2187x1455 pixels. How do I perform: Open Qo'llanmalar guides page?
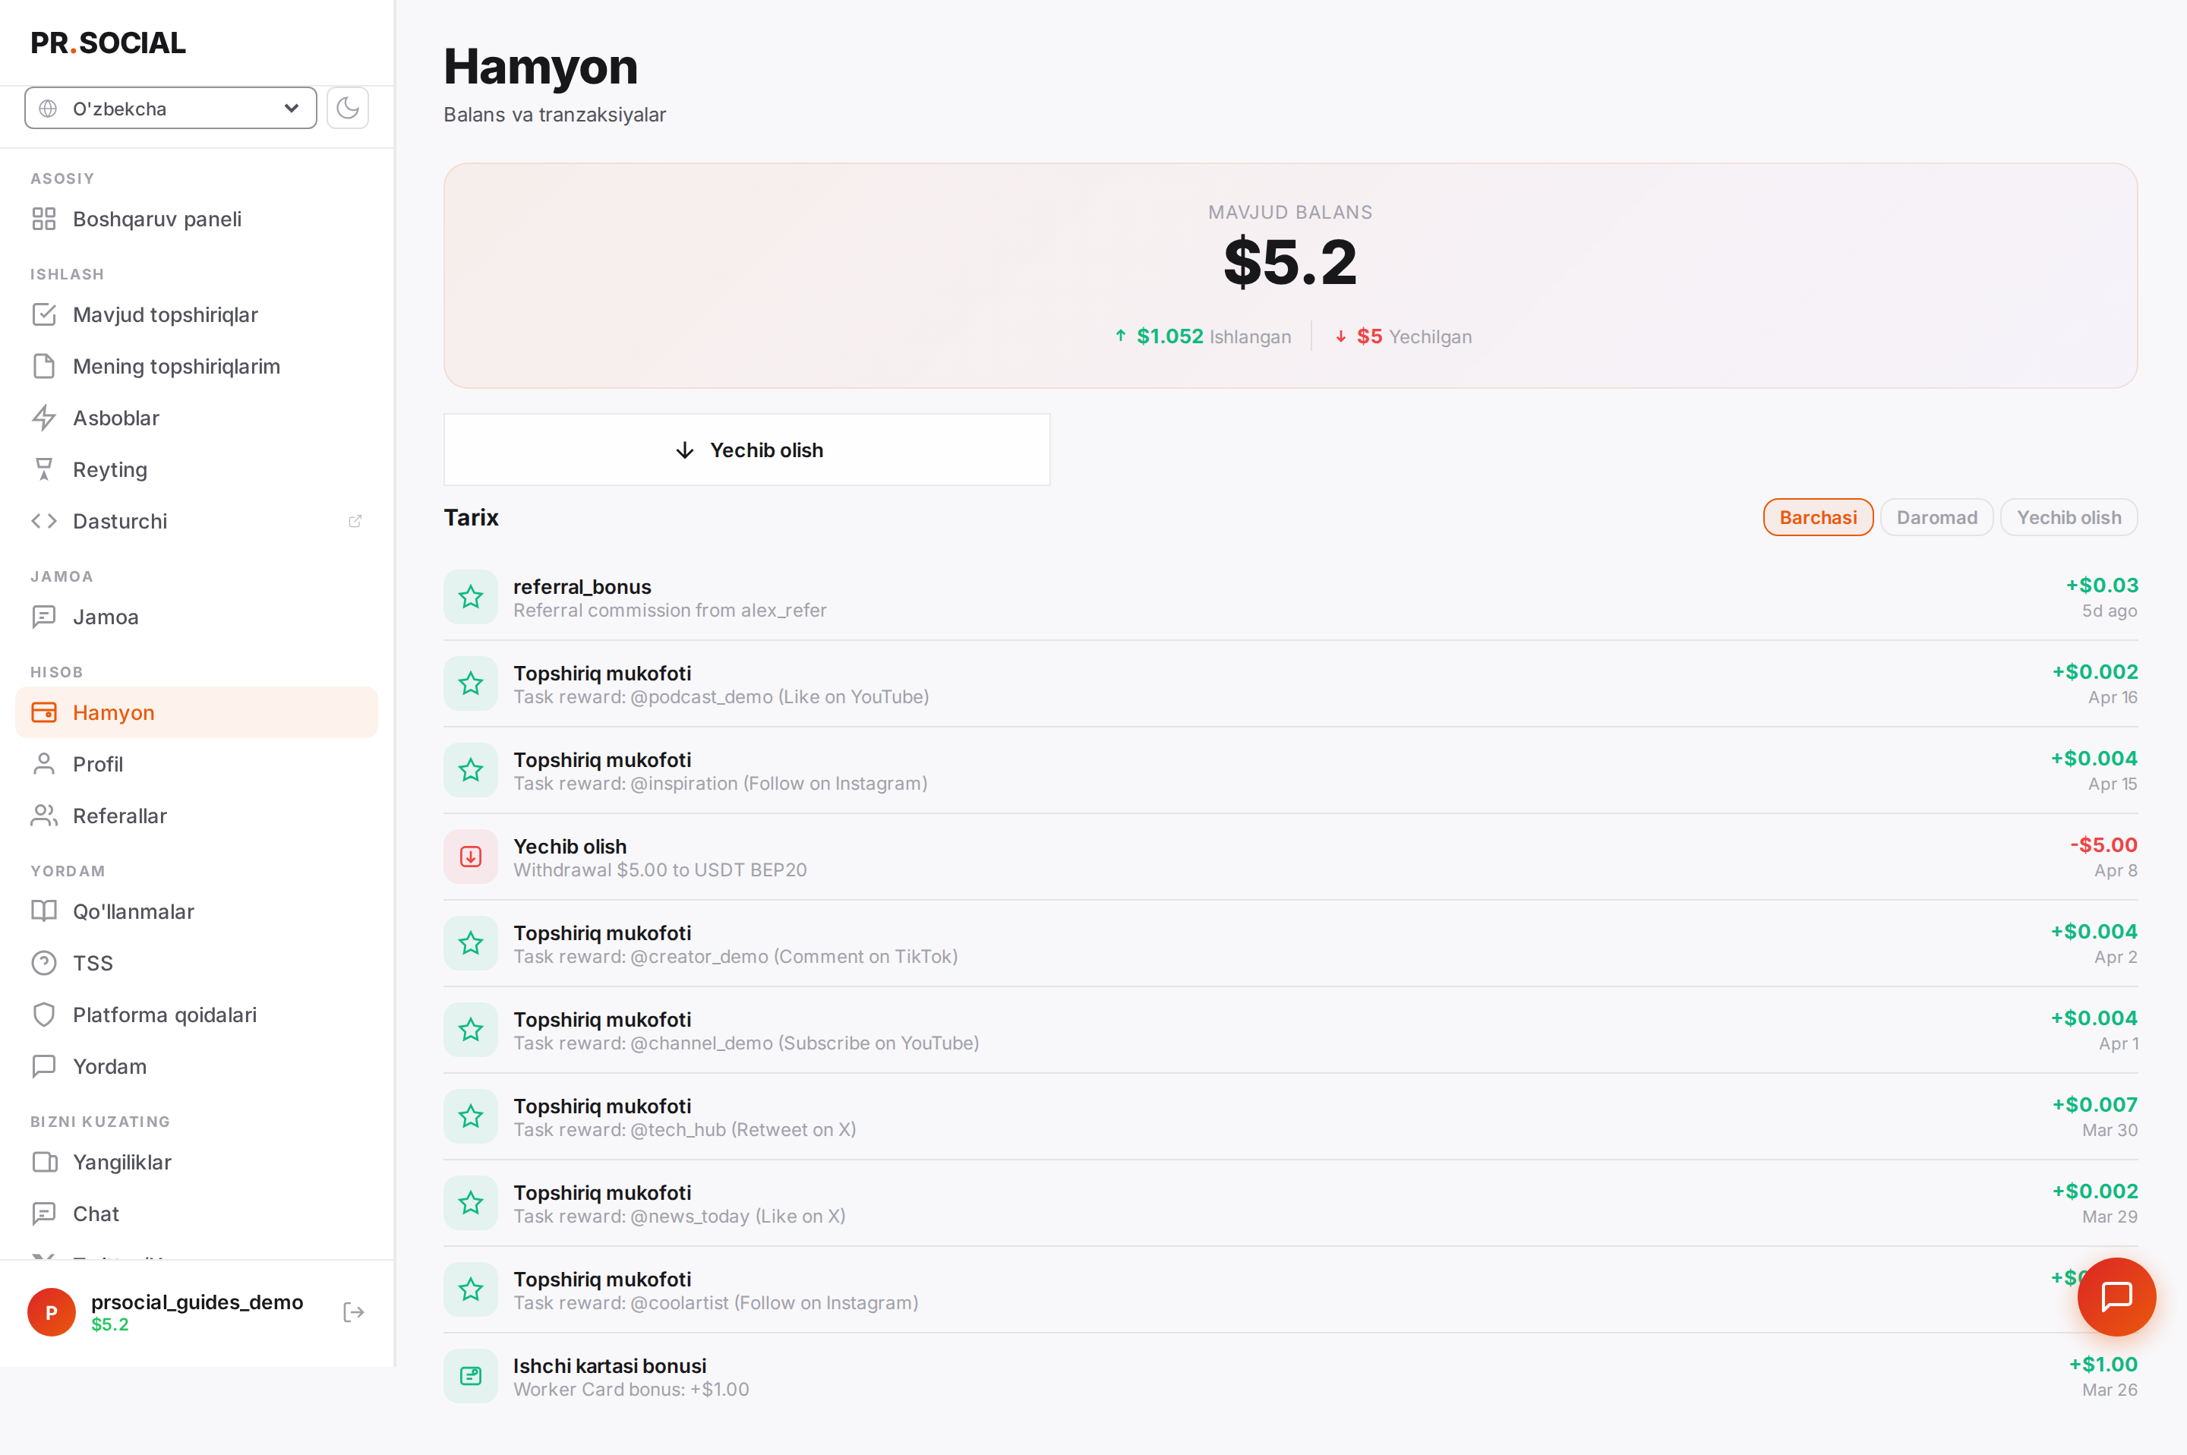(x=197, y=911)
